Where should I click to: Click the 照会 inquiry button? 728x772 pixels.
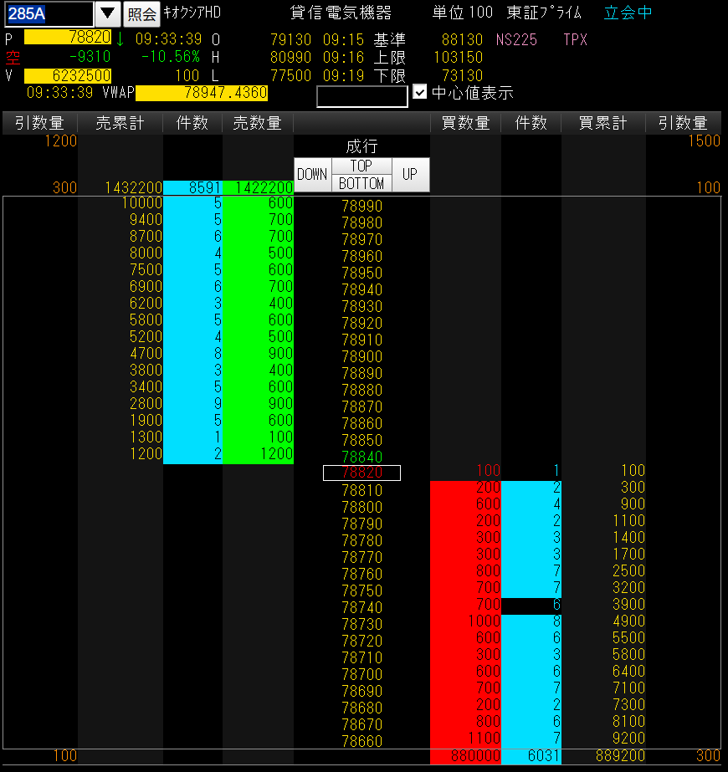(x=142, y=13)
